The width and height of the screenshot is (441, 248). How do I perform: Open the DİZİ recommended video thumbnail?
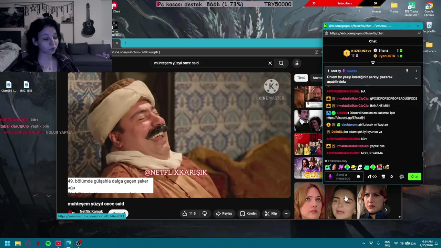(308, 144)
